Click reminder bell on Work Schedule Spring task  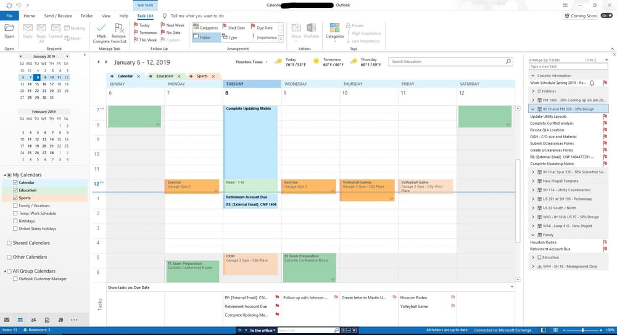click(x=592, y=83)
